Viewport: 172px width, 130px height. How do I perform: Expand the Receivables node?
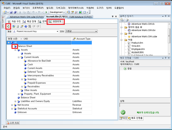(22, 87)
